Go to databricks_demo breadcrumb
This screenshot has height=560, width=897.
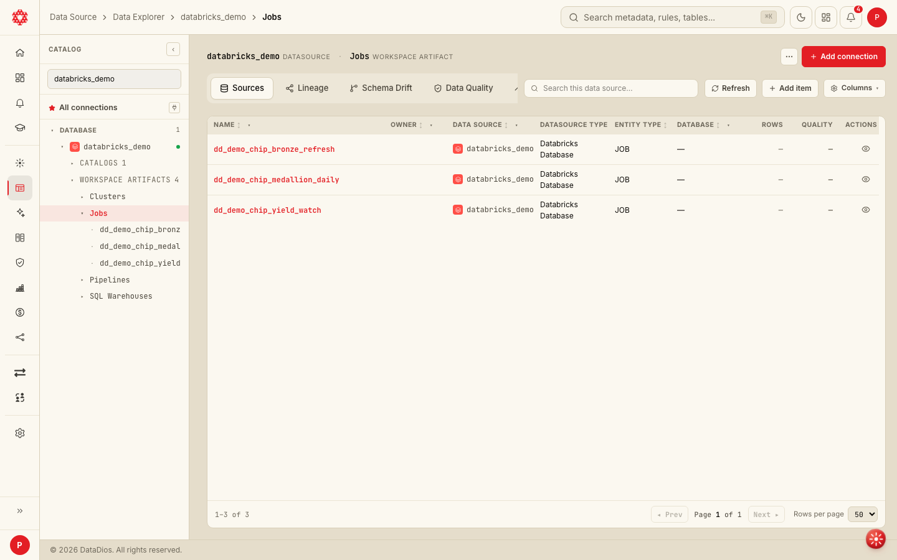pyautogui.click(x=213, y=17)
